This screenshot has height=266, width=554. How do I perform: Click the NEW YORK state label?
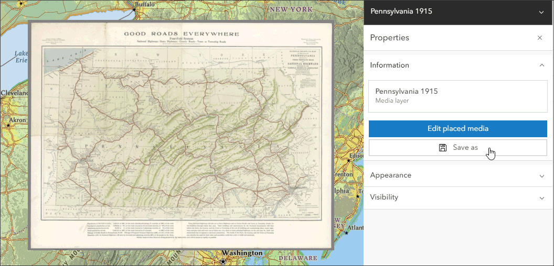coord(291,9)
